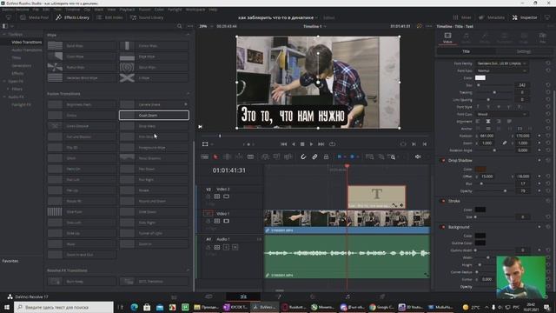The width and height of the screenshot is (556, 313).
Task: Open the white text Color swatch
Action: pyautogui.click(x=480, y=78)
